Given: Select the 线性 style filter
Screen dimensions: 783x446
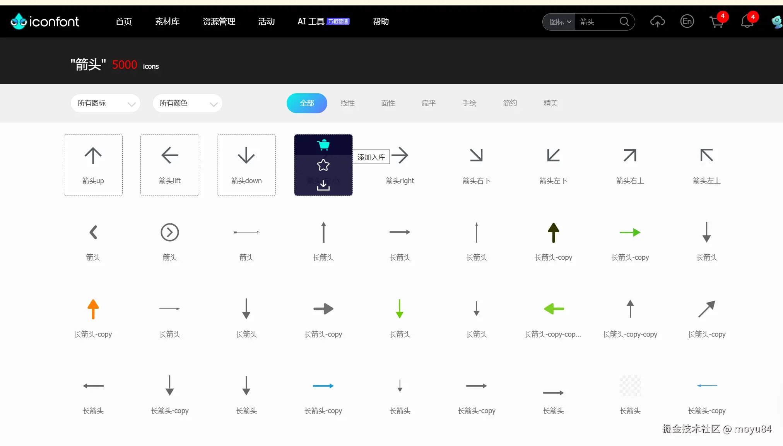Looking at the screenshot, I should tap(347, 103).
